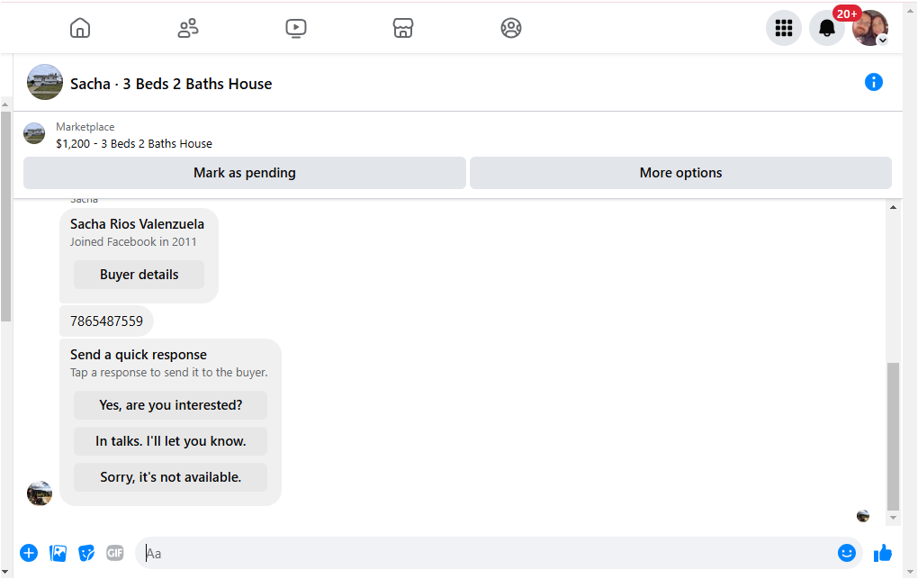Go to Facebook Home feed
Image resolution: width=918 pixels, height=579 pixels.
click(80, 28)
